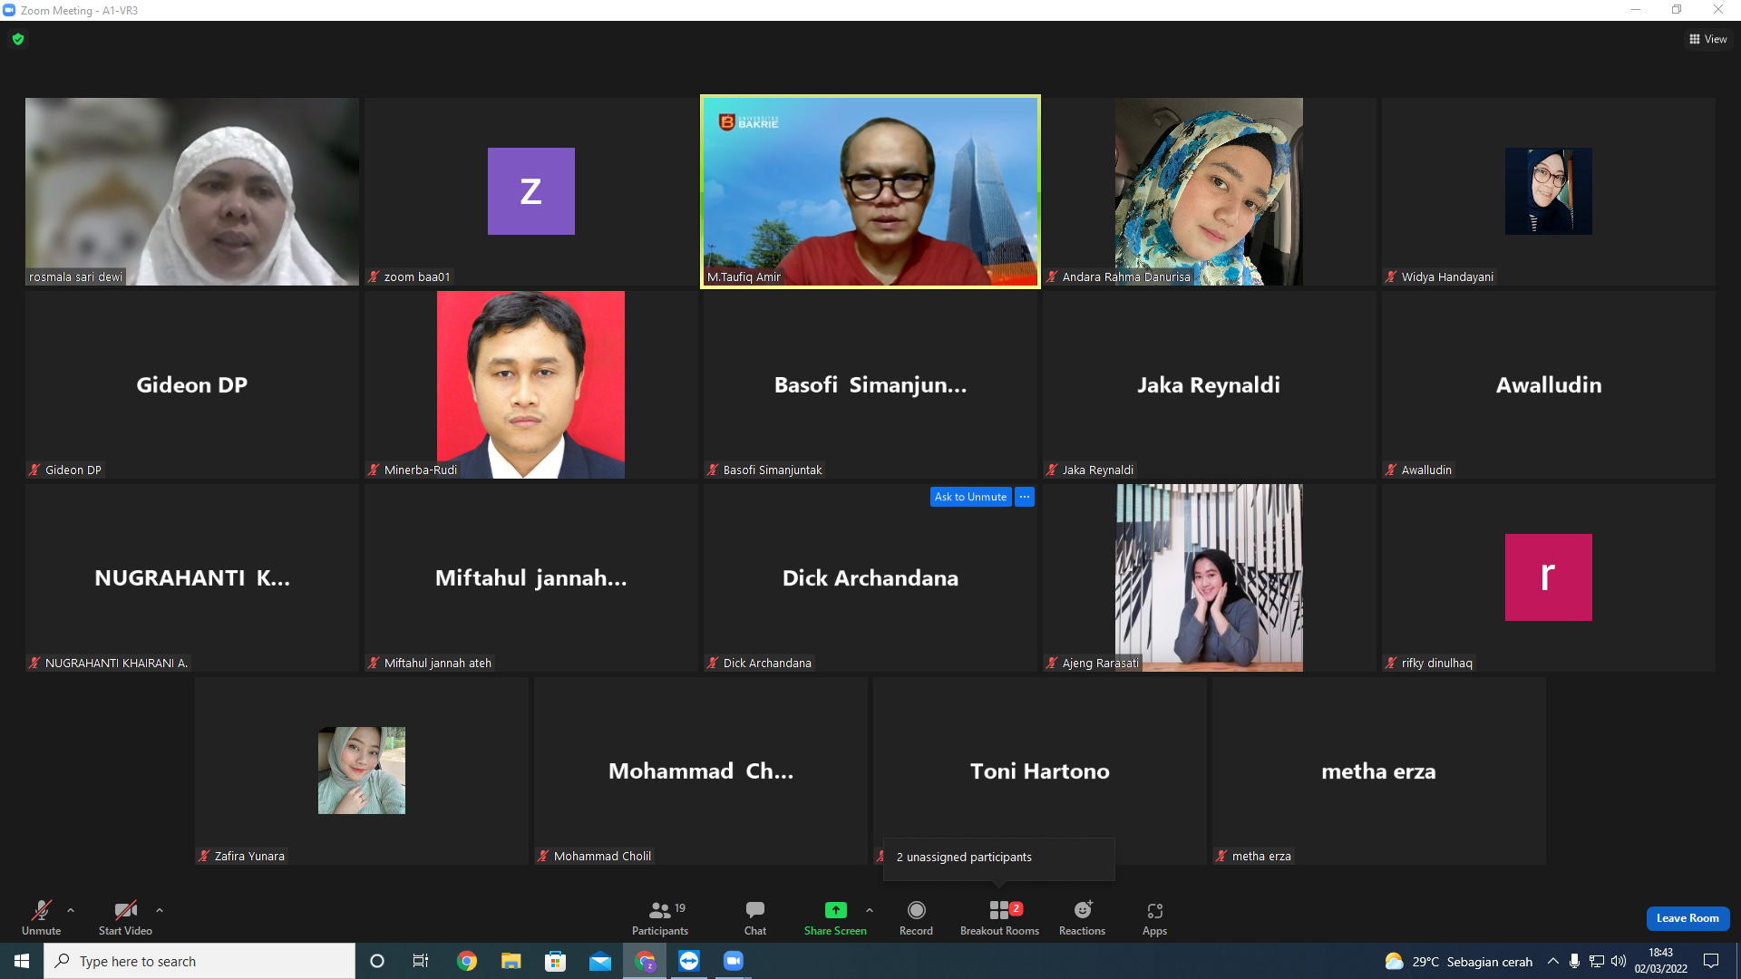Select the Mohammad Cholil participant tile
This screenshot has height=979, width=1741.
(701, 771)
